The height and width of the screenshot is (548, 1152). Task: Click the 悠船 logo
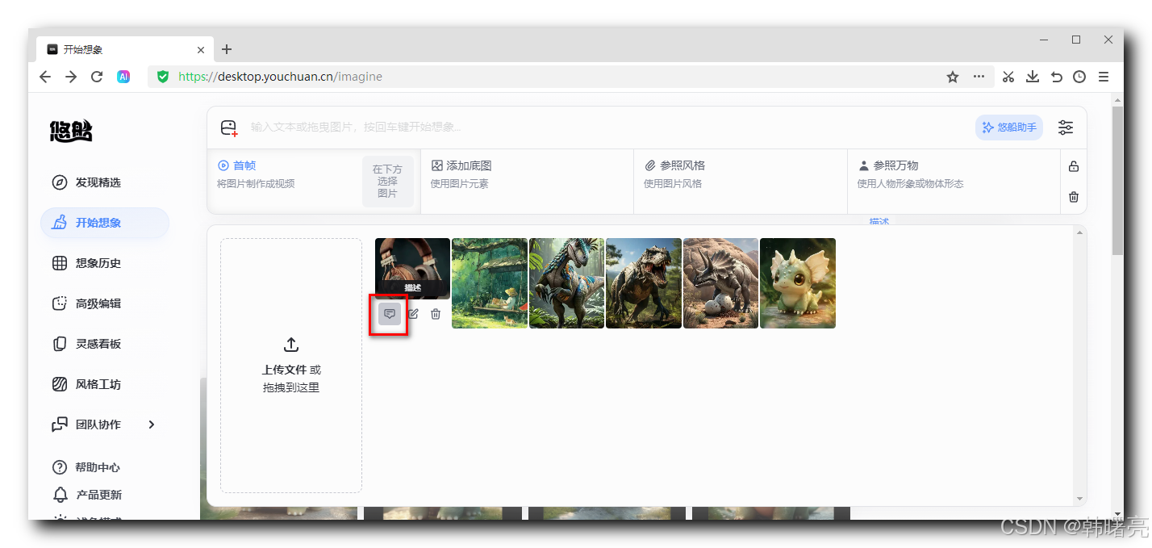71,131
